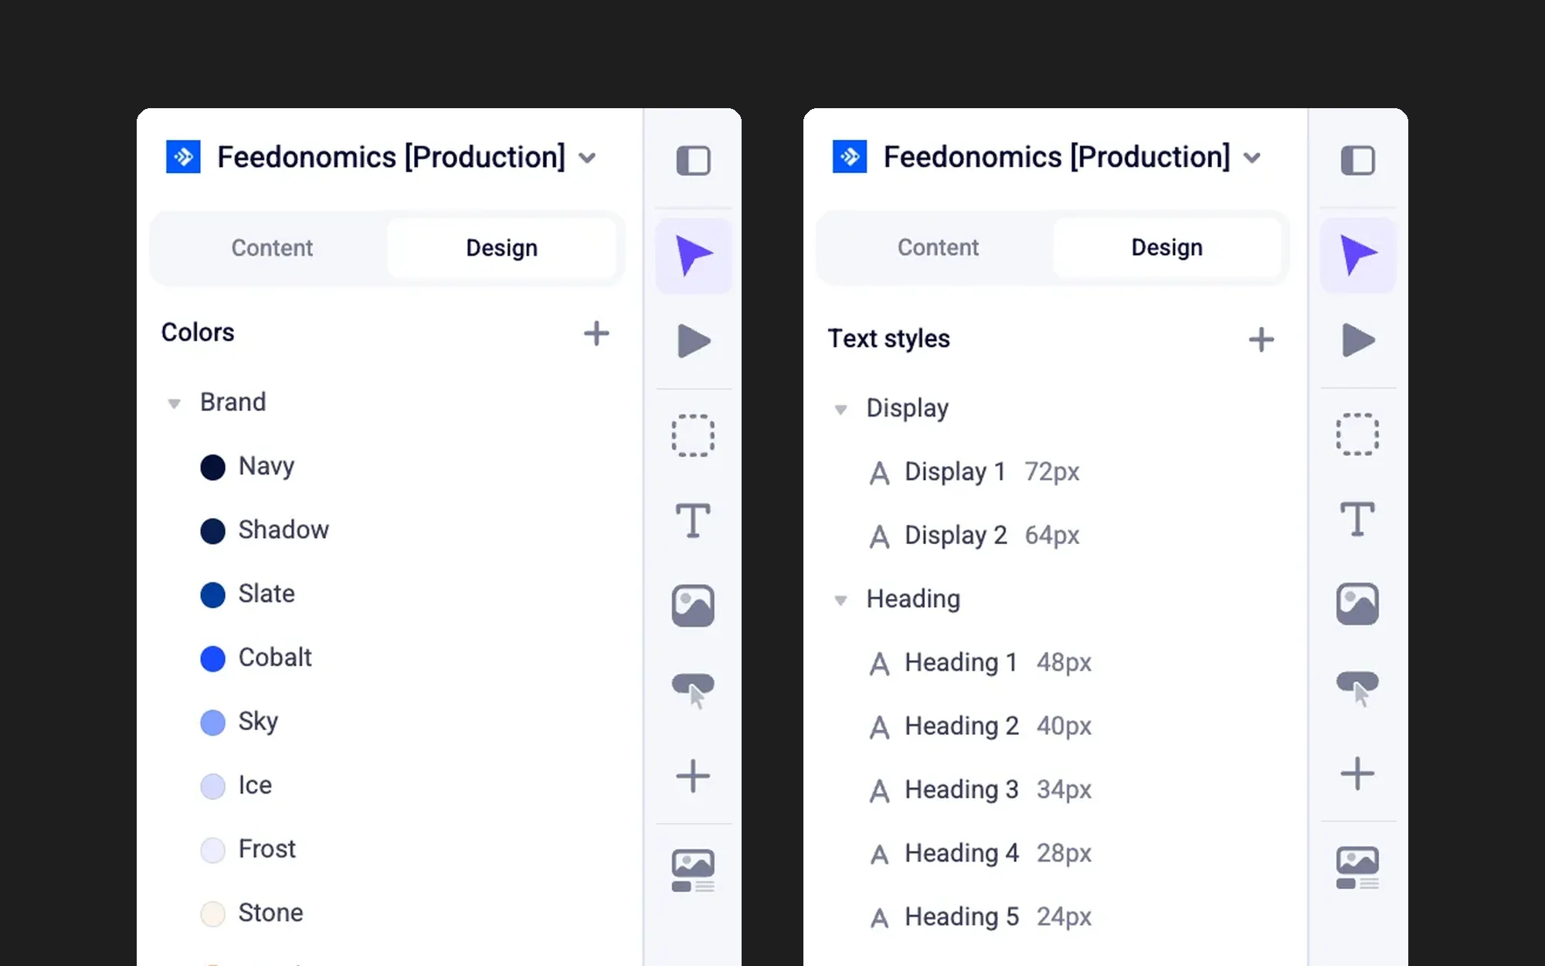The height and width of the screenshot is (966, 1545).
Task: Click the plus insert icon in left toolbar
Action: coord(693,776)
